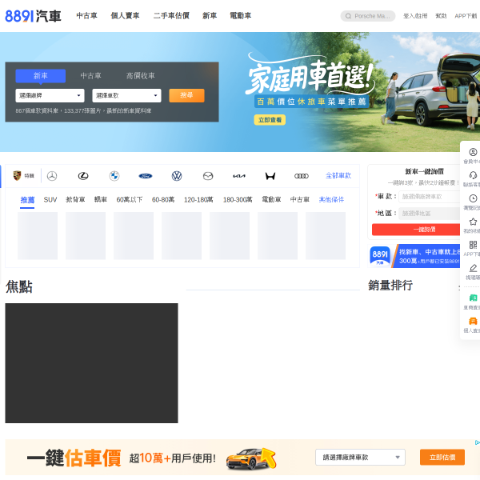
Task: Click the green dealer car icon
Action: click(473, 298)
